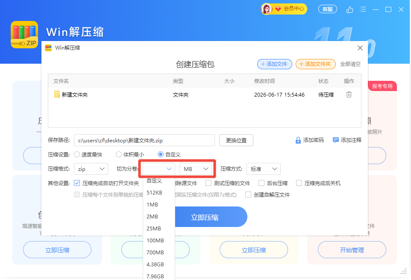The height and width of the screenshot is (280, 411).
Task: Click the 文件名 column header
Action: 61,81
